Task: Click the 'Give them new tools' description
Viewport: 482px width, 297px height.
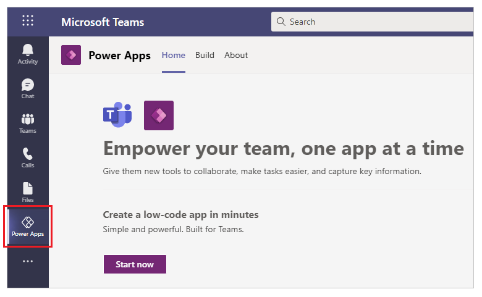Action: click(x=262, y=172)
